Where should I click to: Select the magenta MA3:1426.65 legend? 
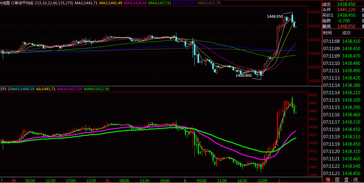[135, 3]
